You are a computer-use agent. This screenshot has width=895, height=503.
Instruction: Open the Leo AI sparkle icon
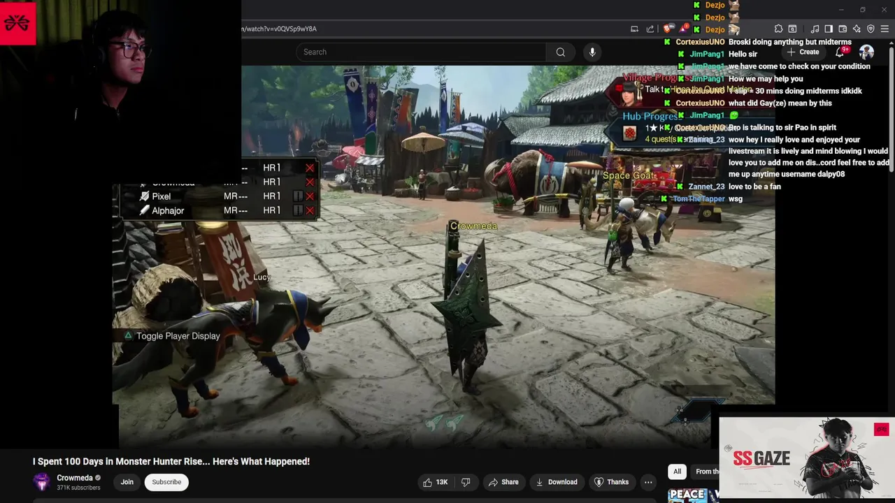click(x=857, y=29)
